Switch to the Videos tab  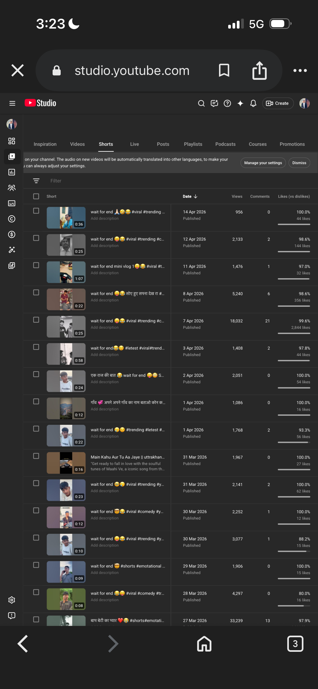77,144
